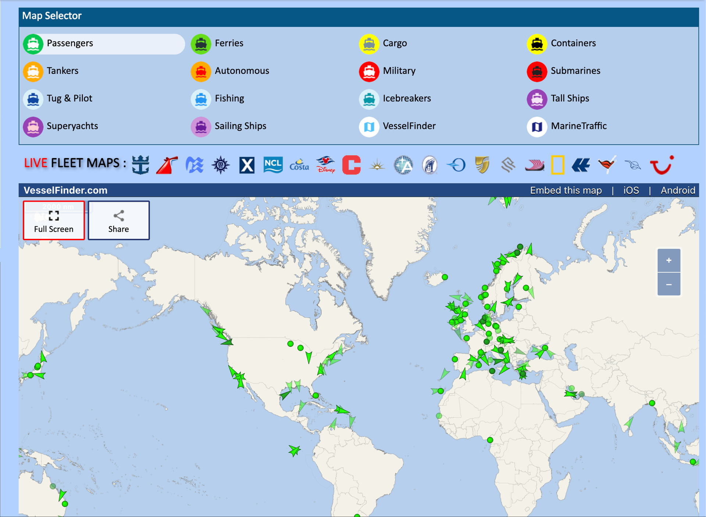The image size is (706, 517).
Task: Click the Embed this map link
Action: click(x=566, y=190)
